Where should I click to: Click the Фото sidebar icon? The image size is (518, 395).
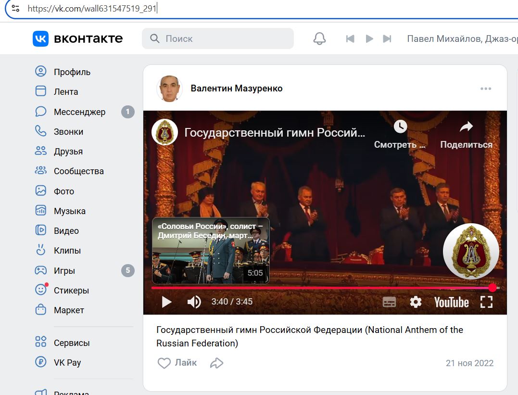point(40,191)
